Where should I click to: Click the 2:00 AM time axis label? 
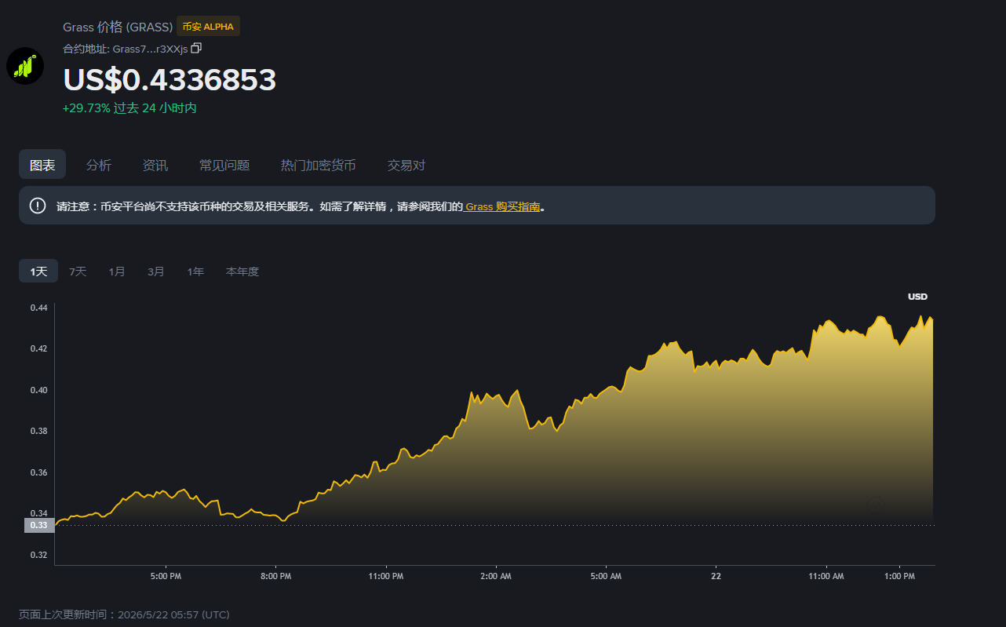point(496,576)
